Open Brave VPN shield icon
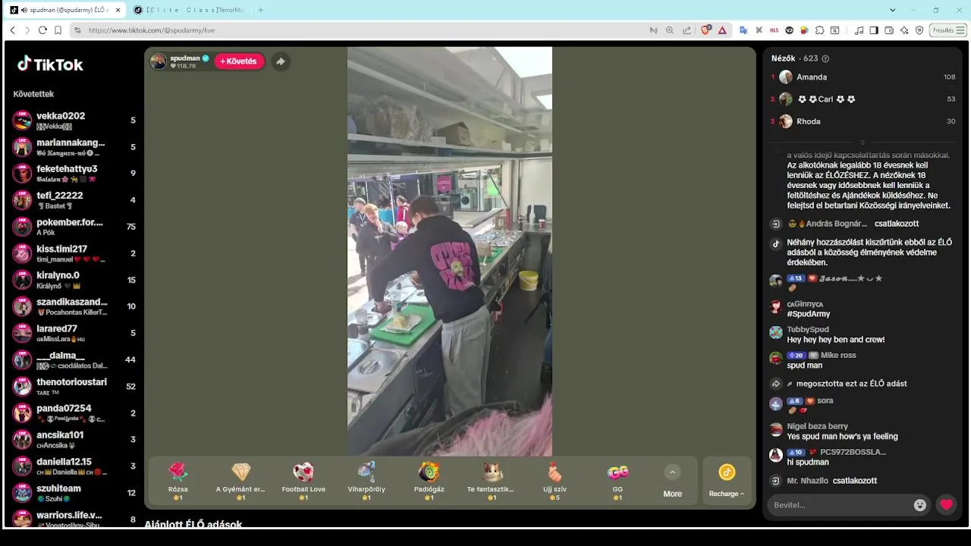The width and height of the screenshot is (971, 546). pyautogui.click(x=919, y=30)
